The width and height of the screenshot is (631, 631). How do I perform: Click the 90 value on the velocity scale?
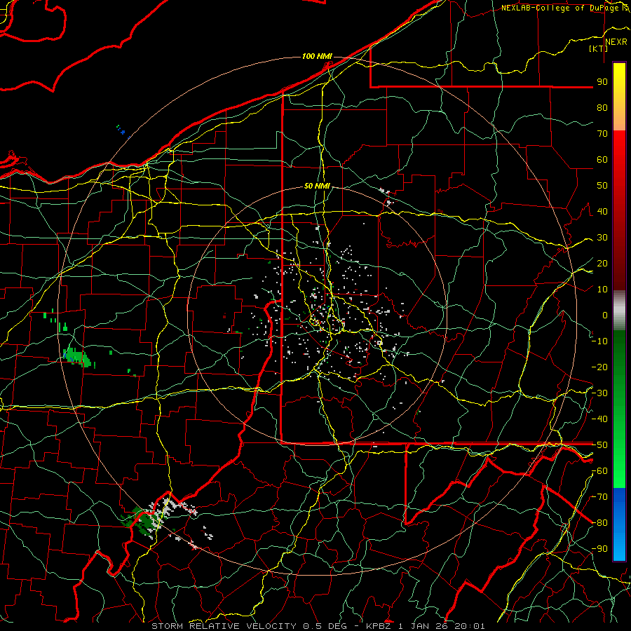click(602, 82)
